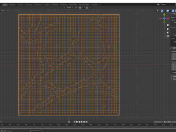Play animation forward
The height and width of the screenshot is (132, 176).
pyautogui.click(x=82, y=122)
